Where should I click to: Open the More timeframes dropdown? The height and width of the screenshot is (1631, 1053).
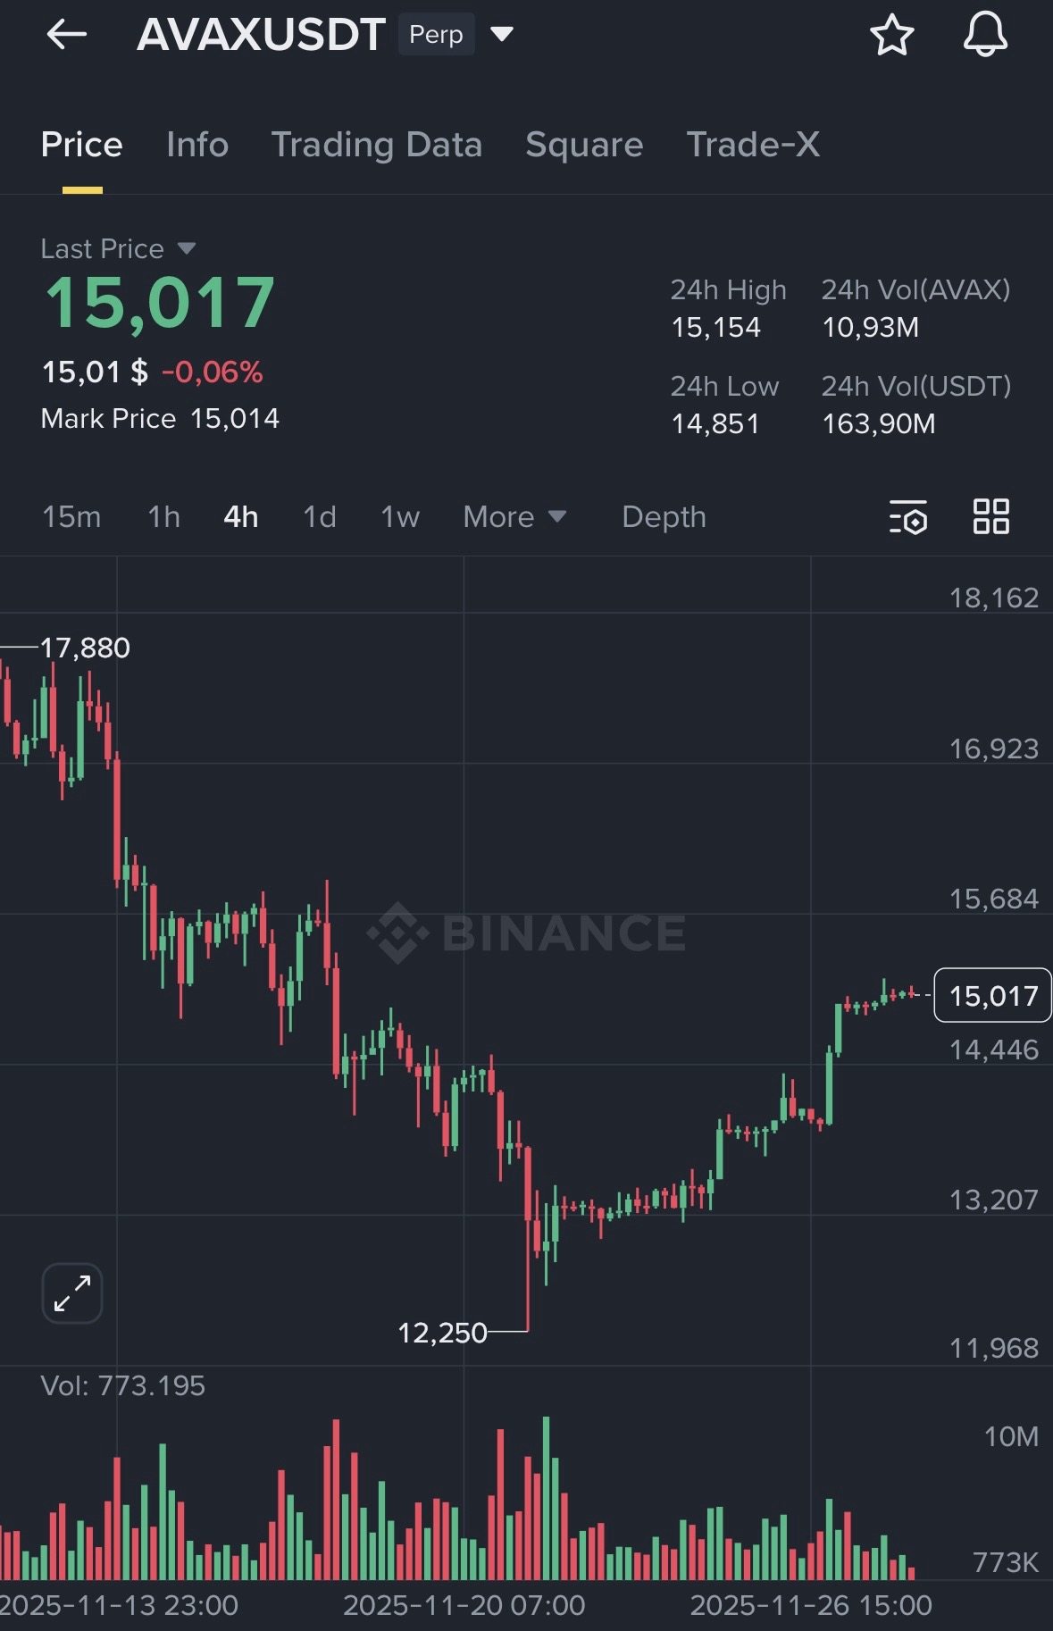click(x=514, y=516)
